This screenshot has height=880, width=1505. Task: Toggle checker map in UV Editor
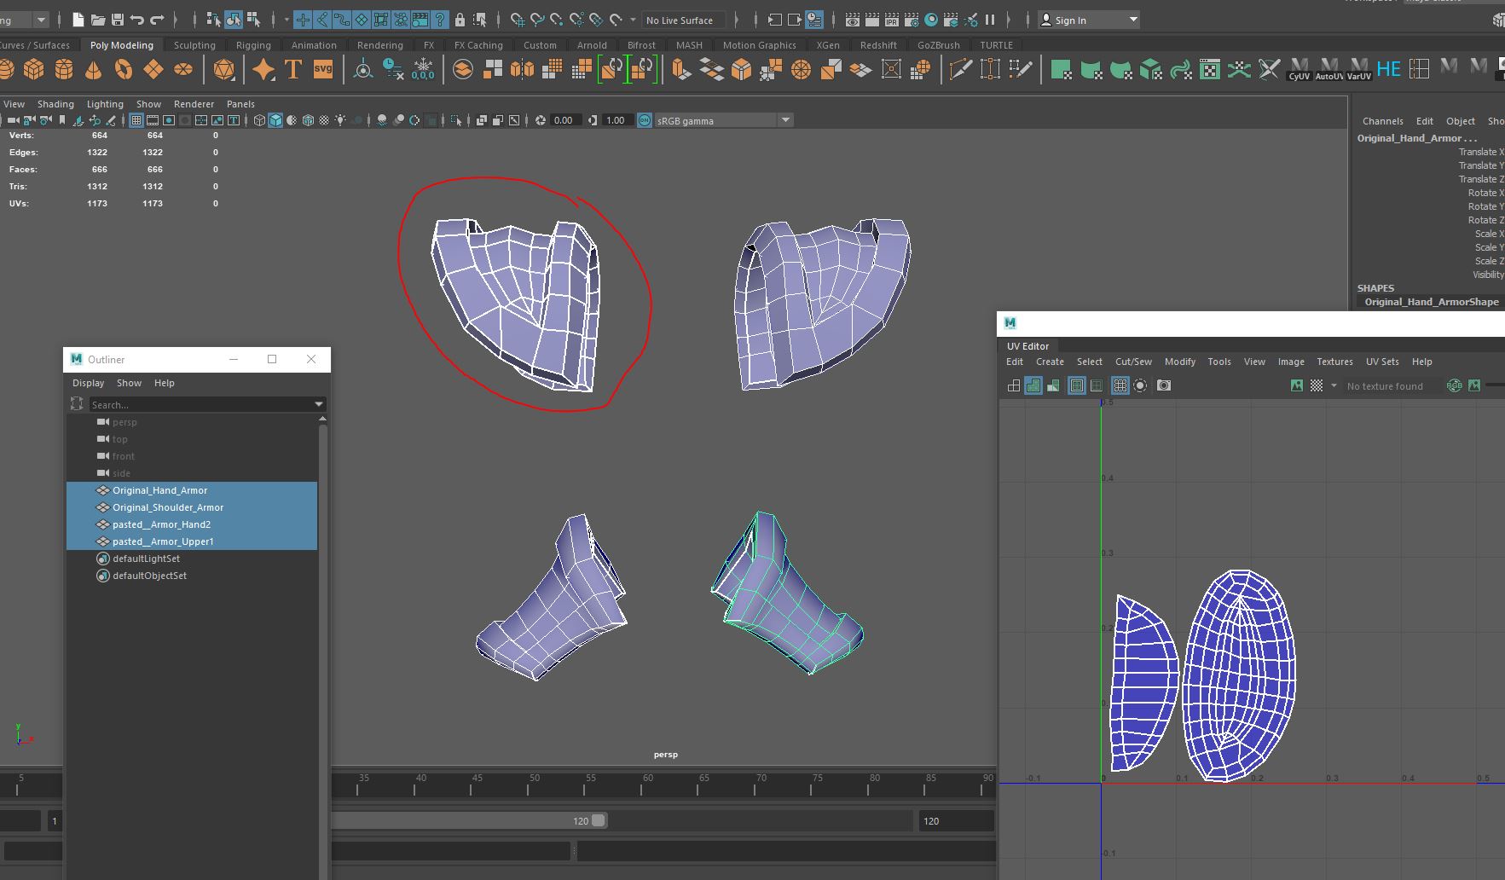point(1317,386)
